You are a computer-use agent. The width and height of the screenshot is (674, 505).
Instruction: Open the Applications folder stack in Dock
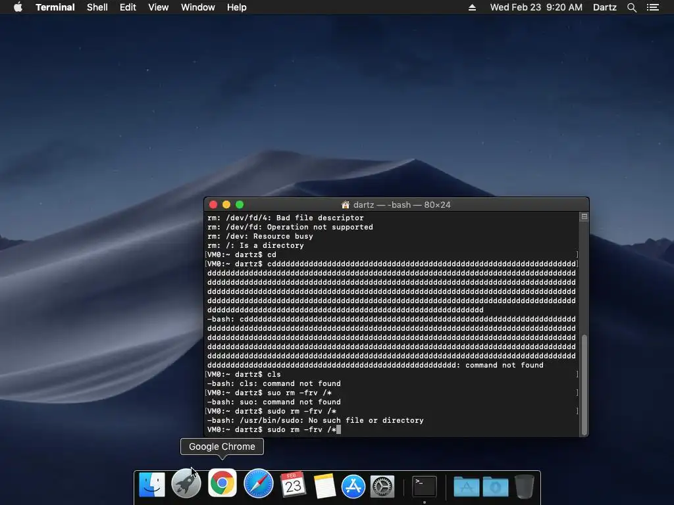pyautogui.click(x=467, y=487)
